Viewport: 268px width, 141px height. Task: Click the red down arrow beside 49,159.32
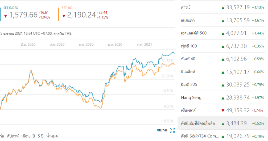pos(223,111)
